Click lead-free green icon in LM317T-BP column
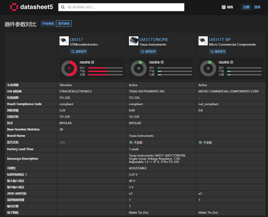 (x=201, y=142)
